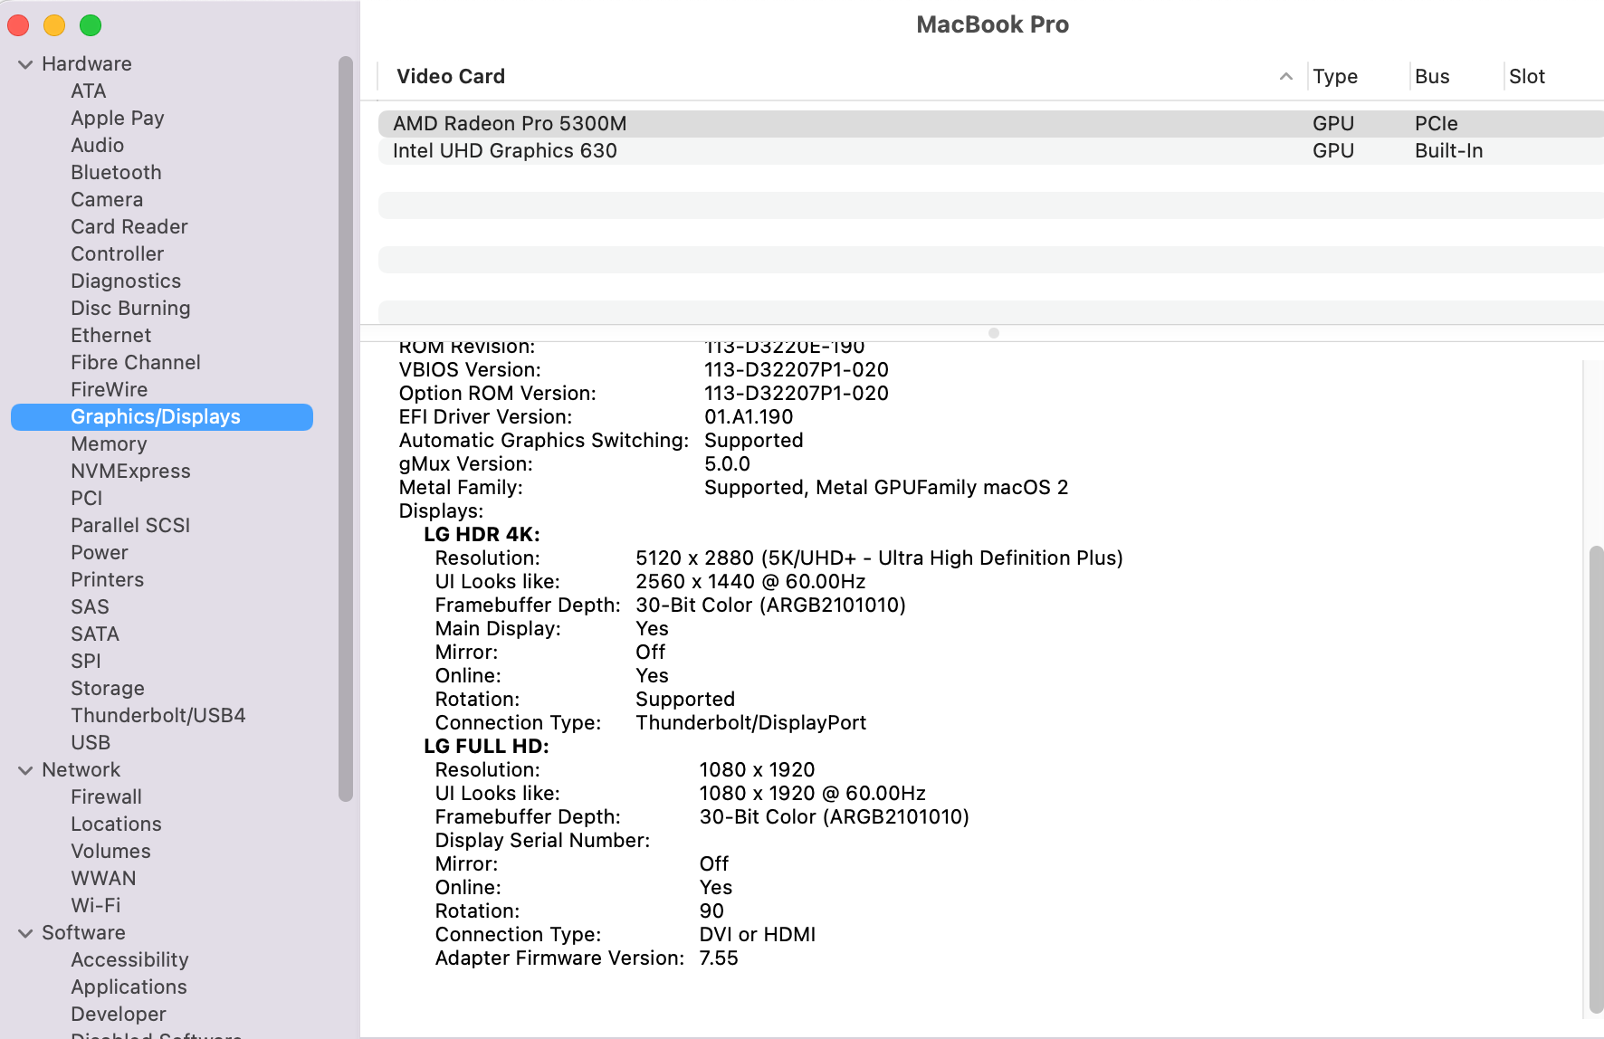Select Camera in the sidebar
The height and width of the screenshot is (1039, 1604).
pyautogui.click(x=107, y=200)
